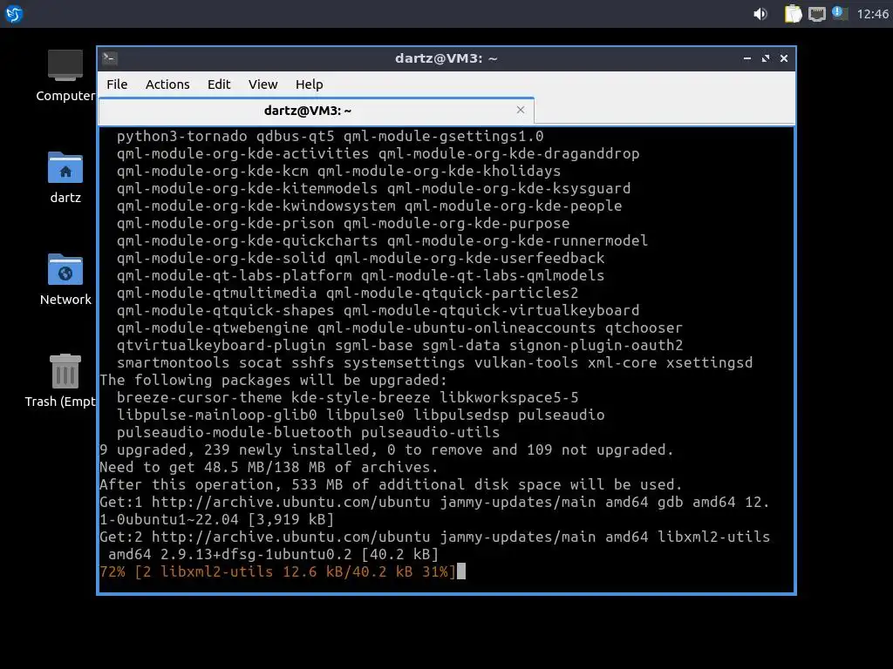The width and height of the screenshot is (893, 669).
Task: Click the 72% download progress line
Action: [x=278, y=571]
